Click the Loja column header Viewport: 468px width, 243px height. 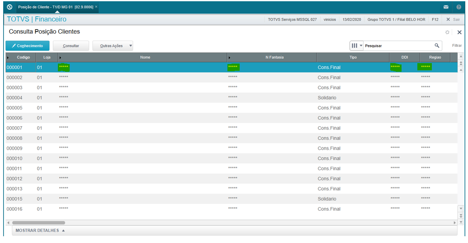click(x=47, y=57)
